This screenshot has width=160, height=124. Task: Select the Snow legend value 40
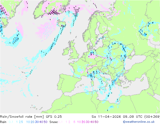92,122
